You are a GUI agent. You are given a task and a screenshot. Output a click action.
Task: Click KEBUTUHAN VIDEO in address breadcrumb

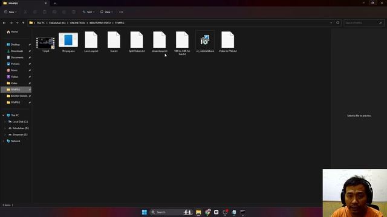(100, 23)
